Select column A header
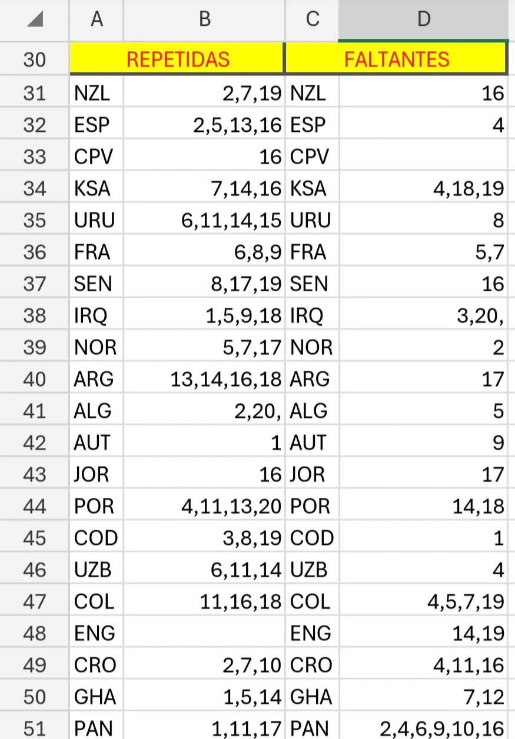The width and height of the screenshot is (515, 739). tap(97, 20)
